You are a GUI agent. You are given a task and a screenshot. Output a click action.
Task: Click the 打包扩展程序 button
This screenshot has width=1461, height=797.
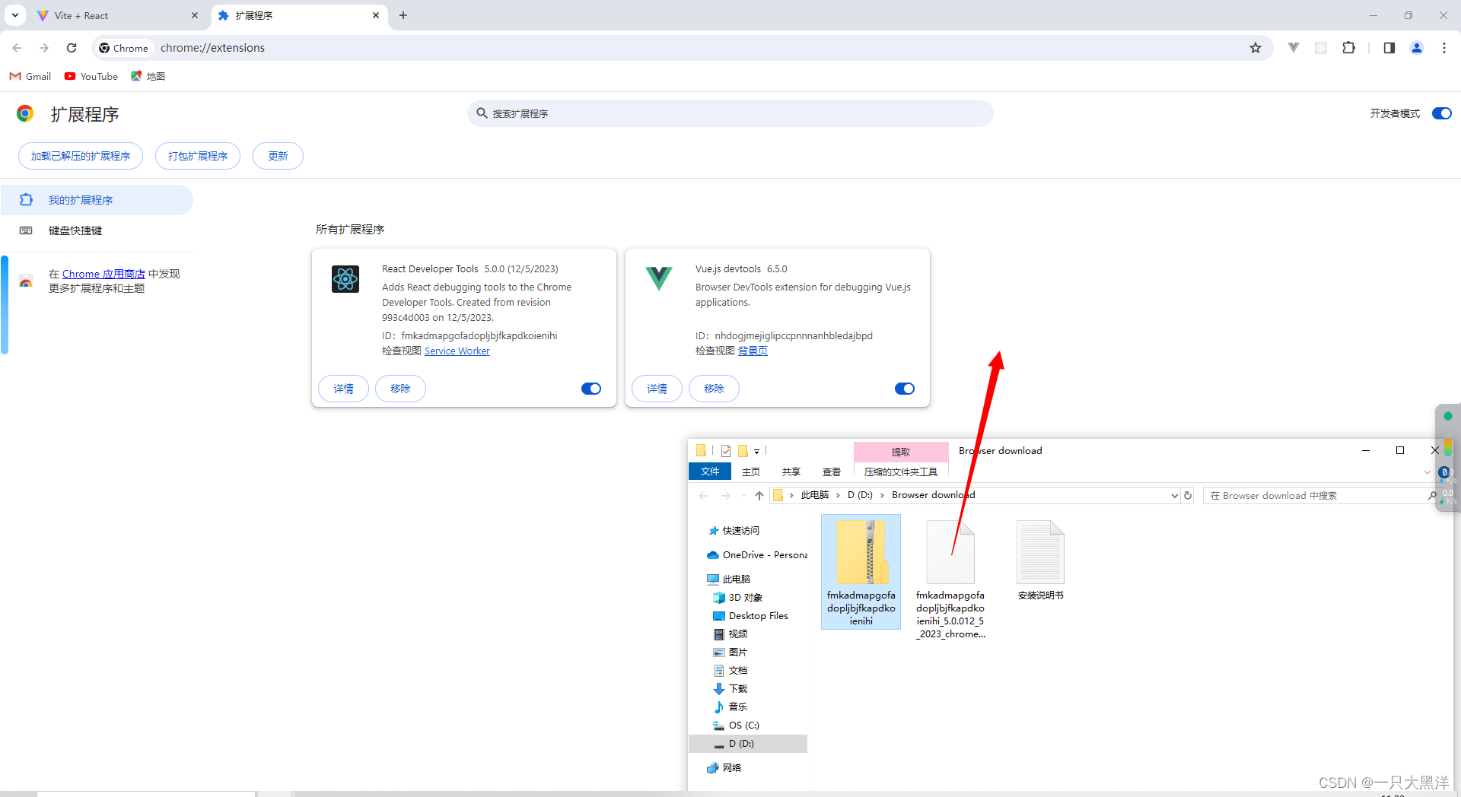coord(198,156)
